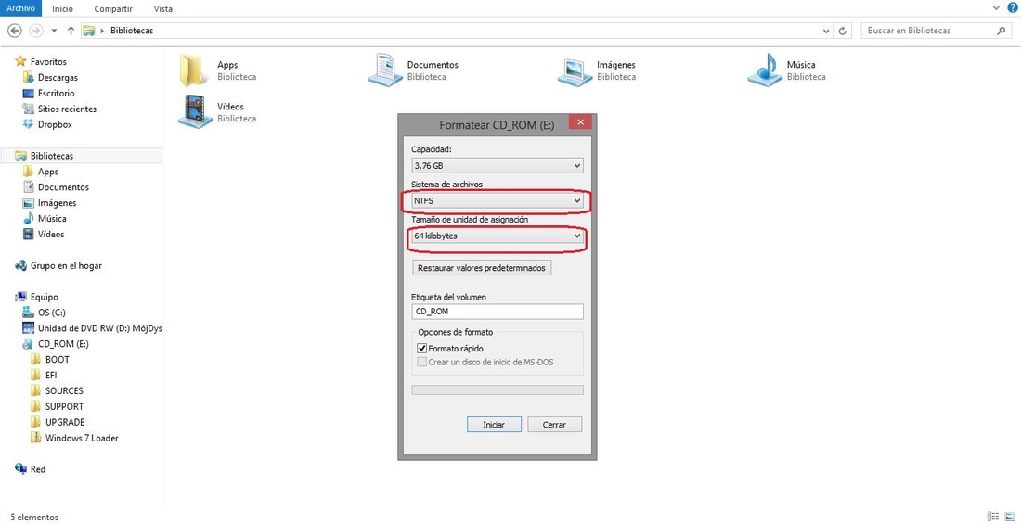
Task: Open the Apps library icon
Action: (x=195, y=70)
